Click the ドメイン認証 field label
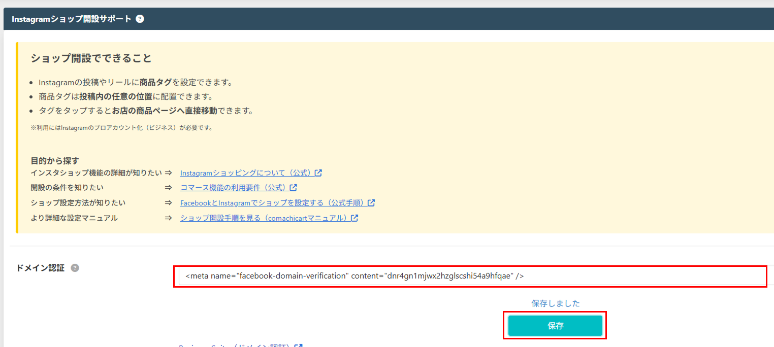The width and height of the screenshot is (774, 347). 41,268
